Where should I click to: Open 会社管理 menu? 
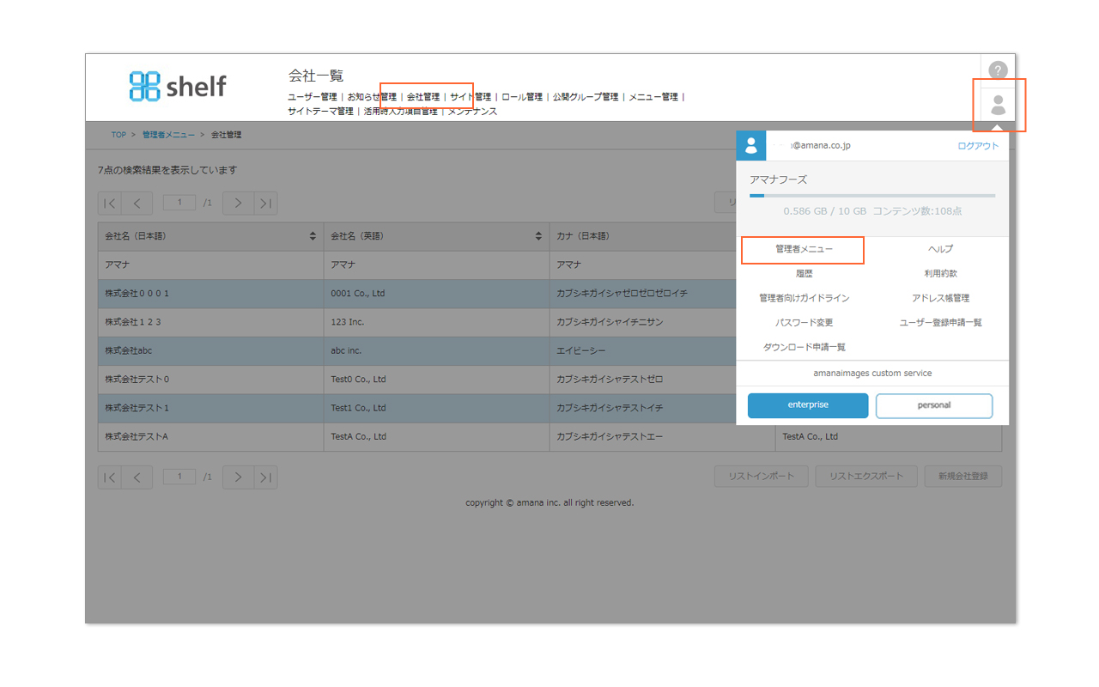tap(423, 97)
